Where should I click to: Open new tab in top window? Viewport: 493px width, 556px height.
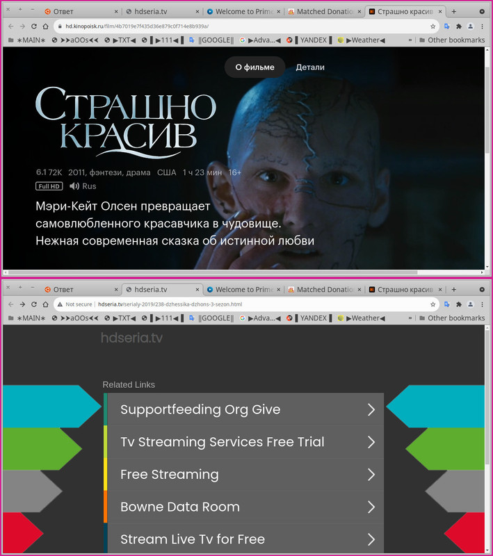point(453,11)
